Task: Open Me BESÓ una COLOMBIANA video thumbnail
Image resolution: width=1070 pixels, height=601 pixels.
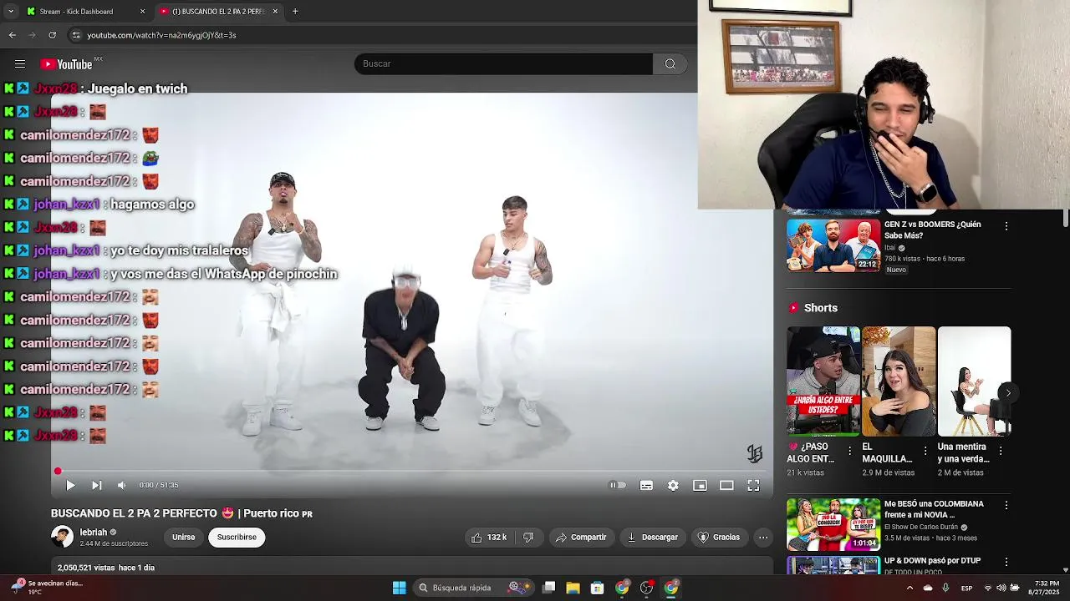Action: click(833, 524)
